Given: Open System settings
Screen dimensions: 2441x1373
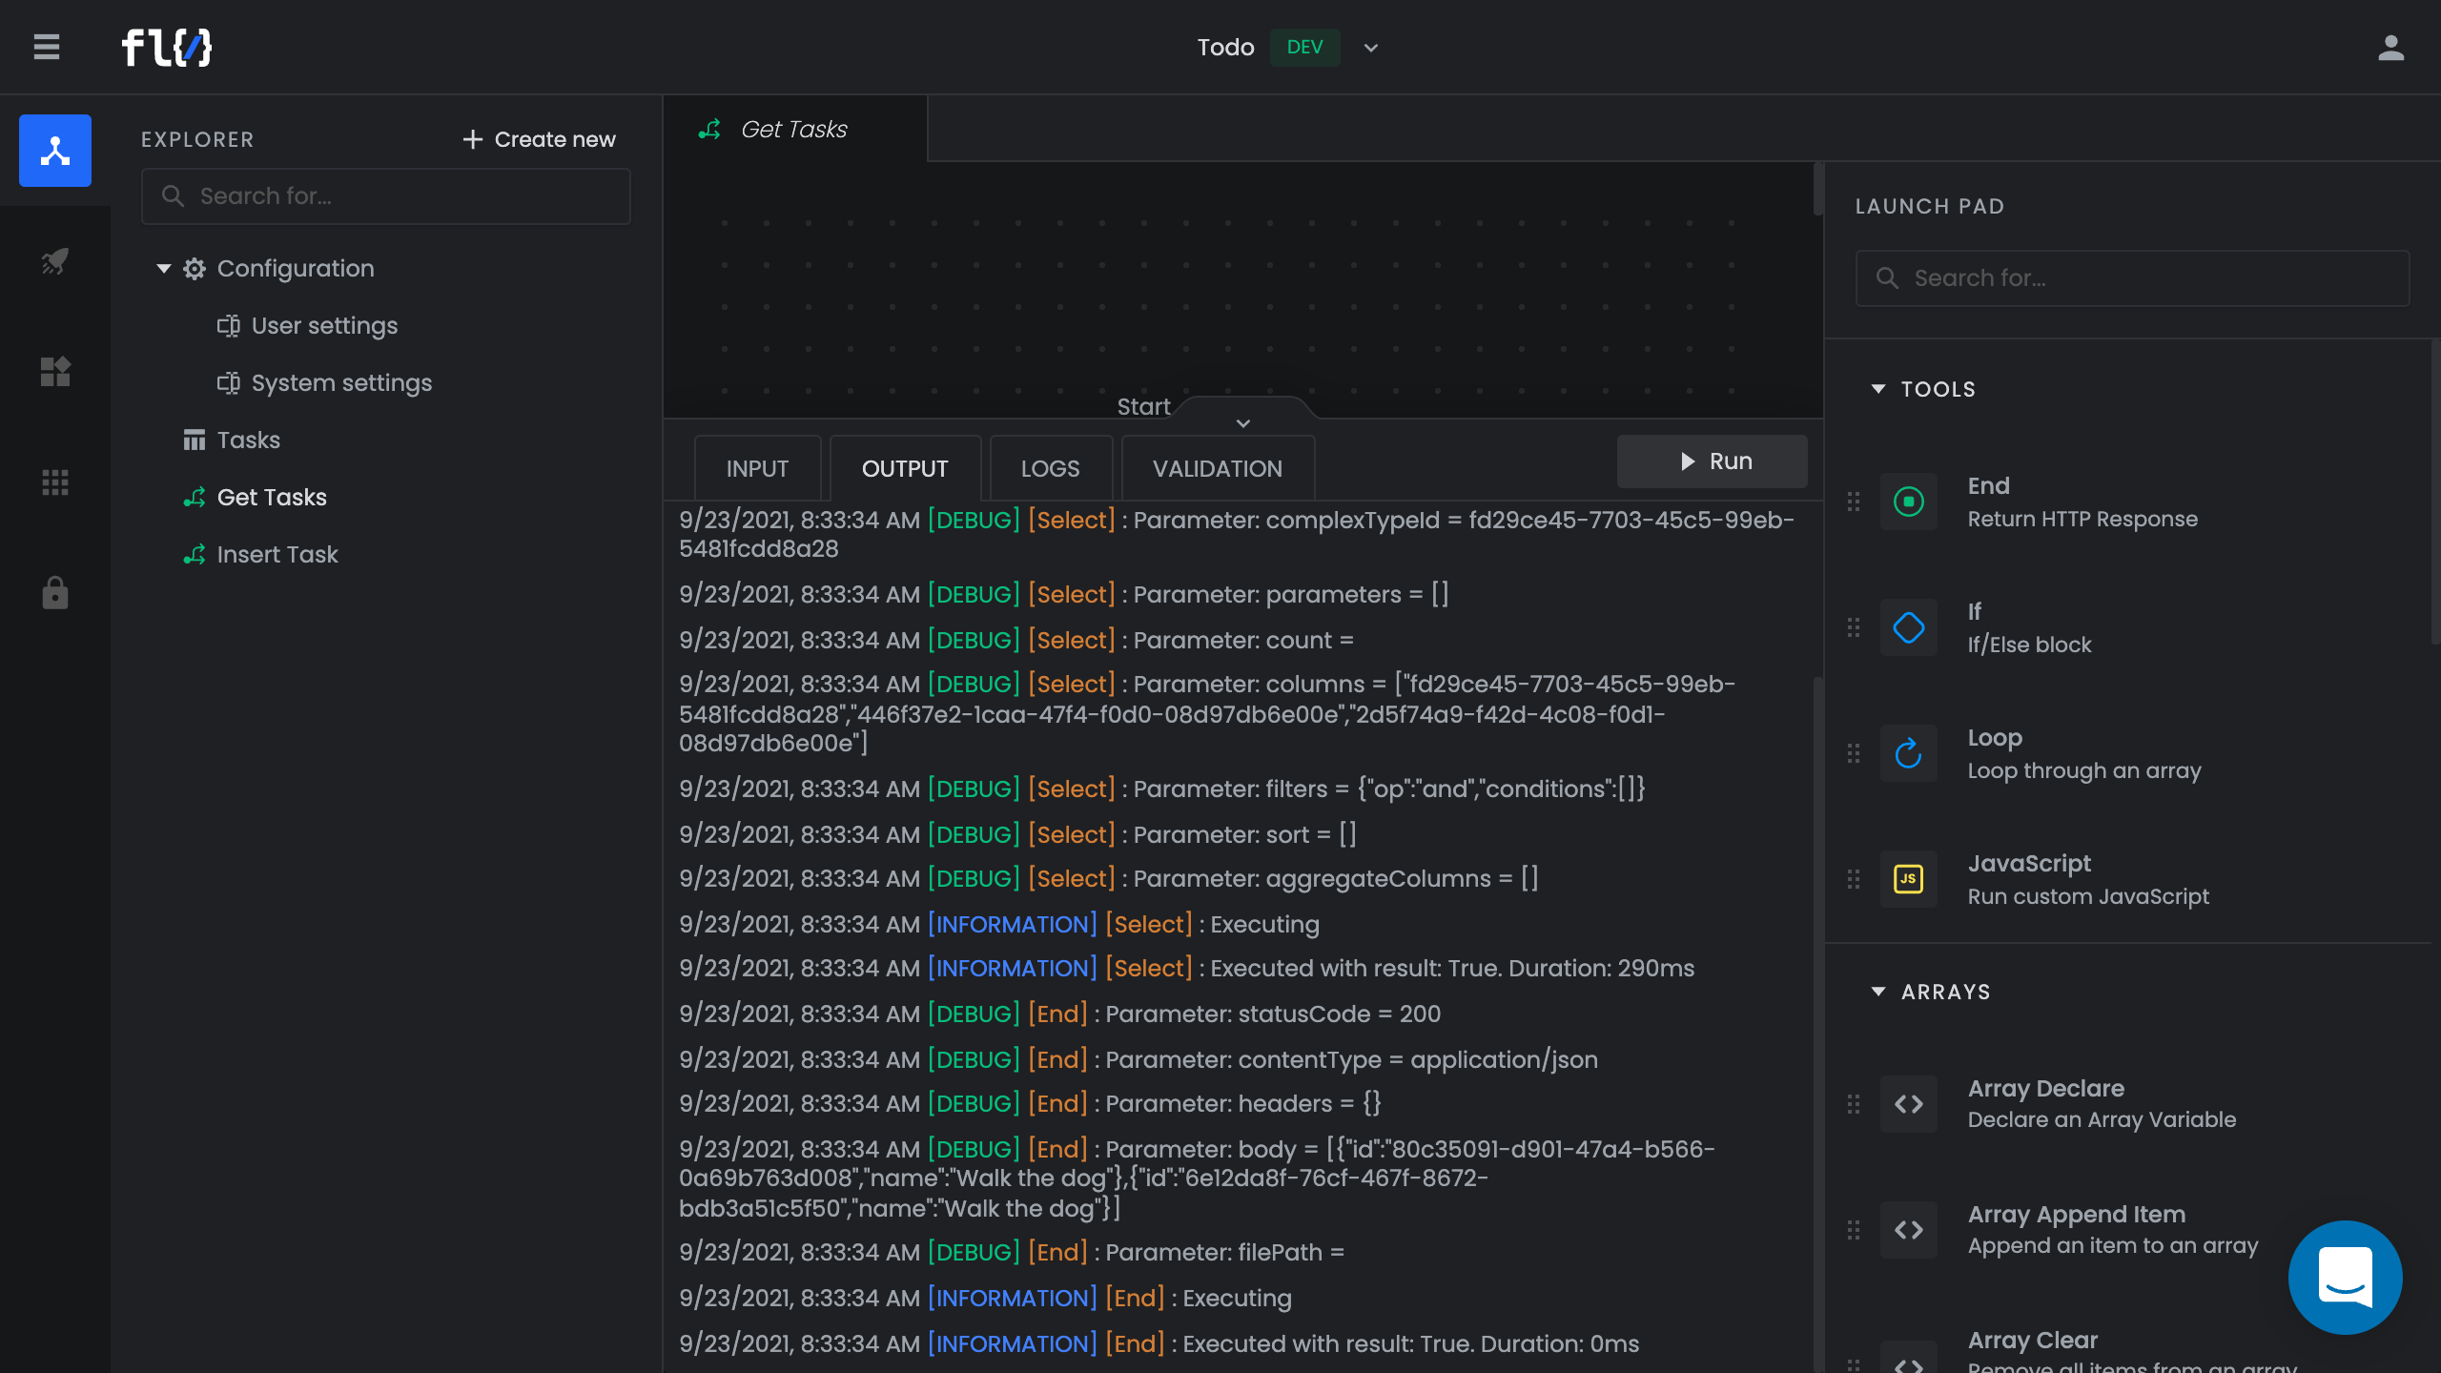Looking at the screenshot, I should click(x=324, y=383).
